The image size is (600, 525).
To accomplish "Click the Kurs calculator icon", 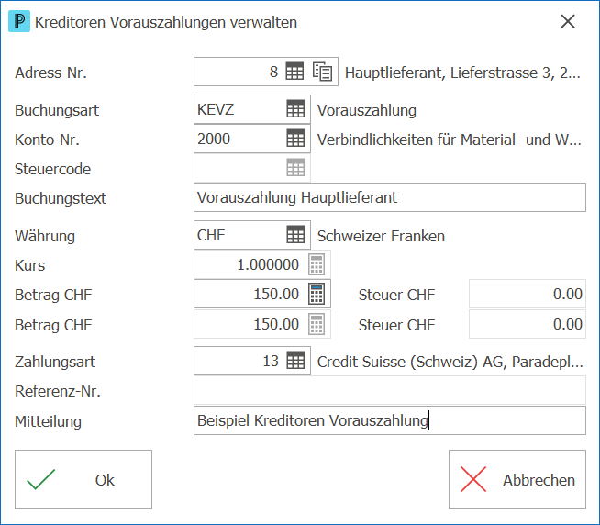I will tap(317, 264).
